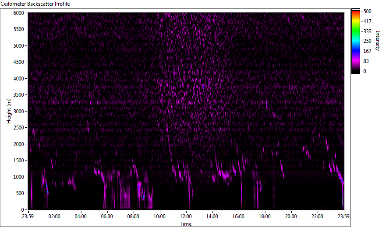Click the 08:00 time axis label

[133, 217]
